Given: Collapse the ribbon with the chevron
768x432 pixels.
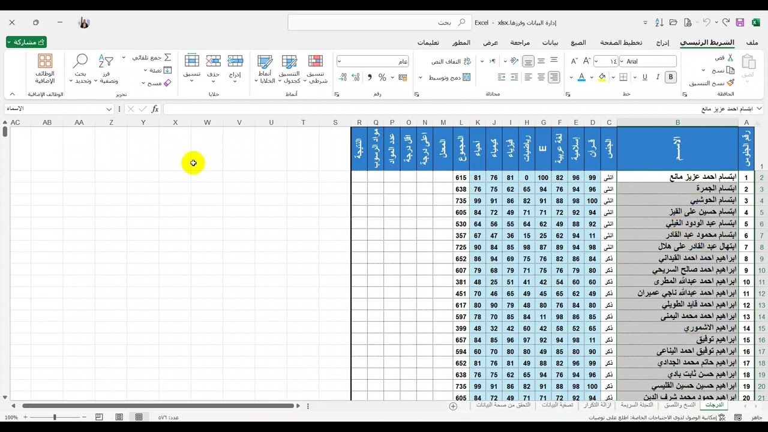Looking at the screenshot, I should [12, 94].
